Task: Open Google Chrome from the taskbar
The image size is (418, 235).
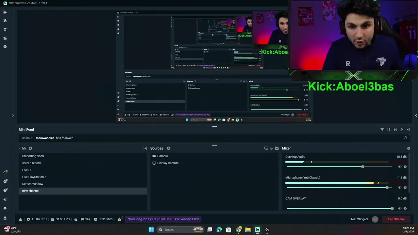Action: (x=239, y=230)
